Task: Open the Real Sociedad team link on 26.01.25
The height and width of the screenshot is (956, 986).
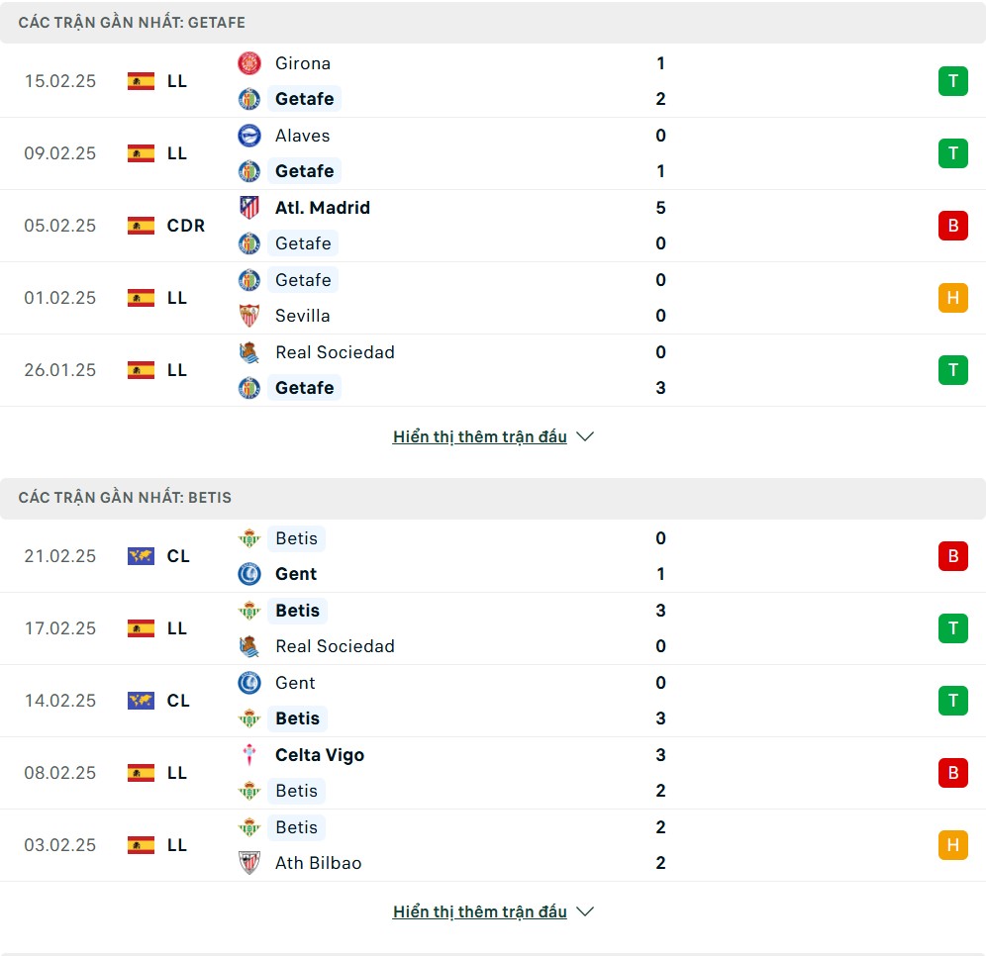Action: click(335, 352)
